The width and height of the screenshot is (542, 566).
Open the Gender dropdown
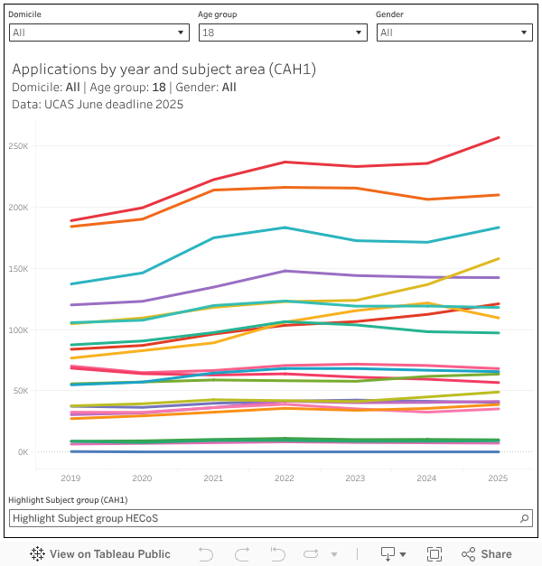point(454,32)
